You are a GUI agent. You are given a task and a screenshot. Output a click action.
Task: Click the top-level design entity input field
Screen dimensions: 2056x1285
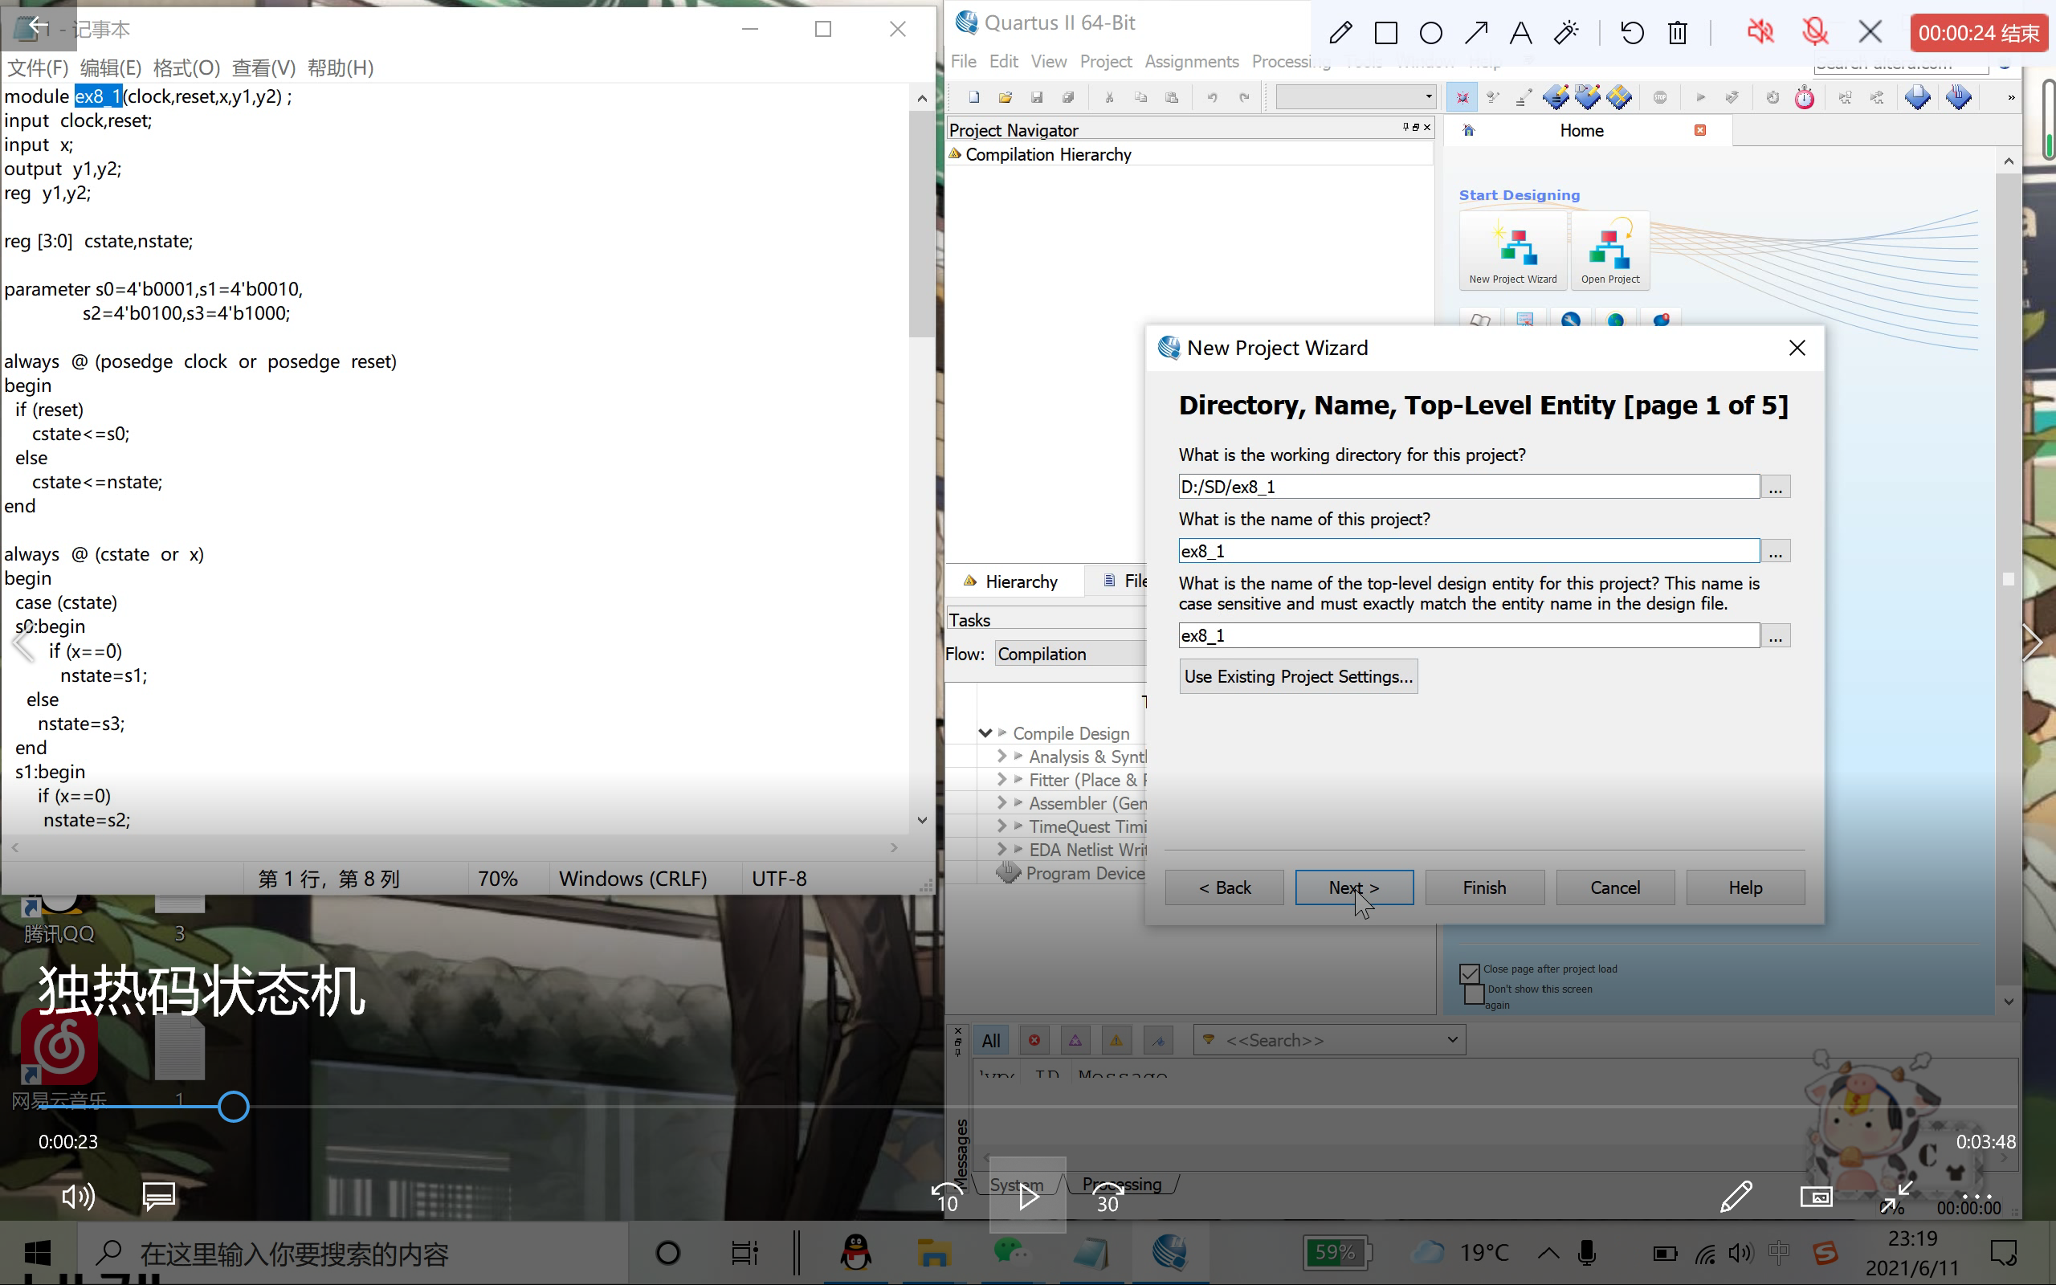[x=1469, y=636]
